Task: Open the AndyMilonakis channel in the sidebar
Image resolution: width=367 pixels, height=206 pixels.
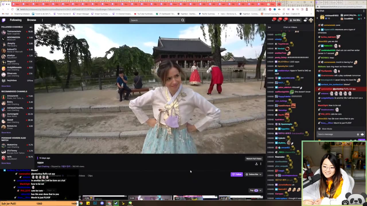Action: click(17, 68)
